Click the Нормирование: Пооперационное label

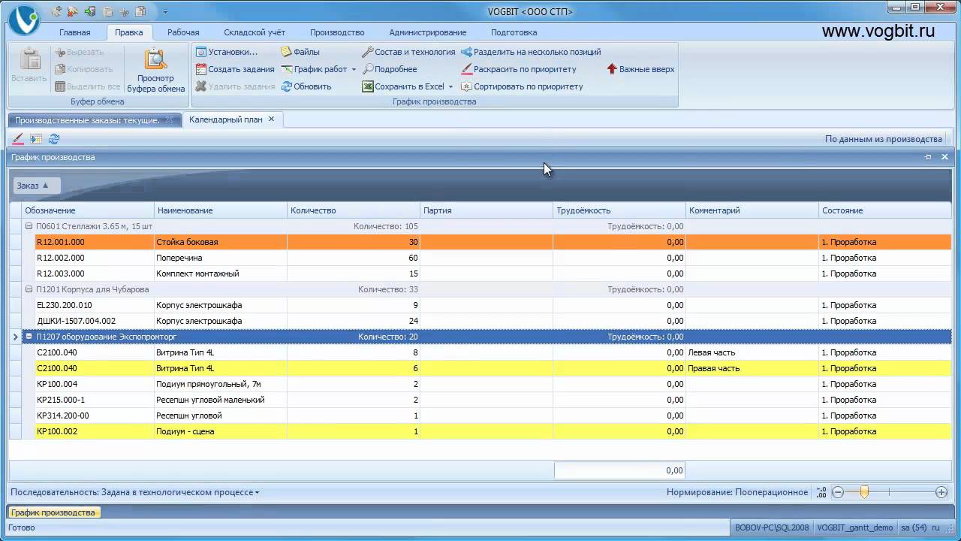(x=737, y=492)
